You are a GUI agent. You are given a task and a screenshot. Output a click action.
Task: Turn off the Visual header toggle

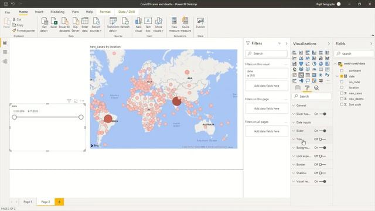[323, 181]
